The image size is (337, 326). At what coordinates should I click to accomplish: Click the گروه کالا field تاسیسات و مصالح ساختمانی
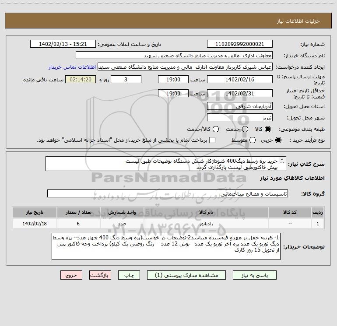click(x=168, y=193)
